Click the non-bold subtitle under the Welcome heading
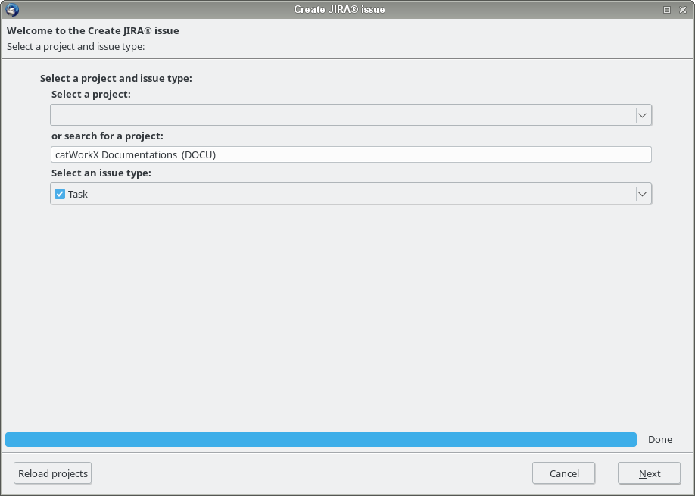The height and width of the screenshot is (496, 695). 76,46
